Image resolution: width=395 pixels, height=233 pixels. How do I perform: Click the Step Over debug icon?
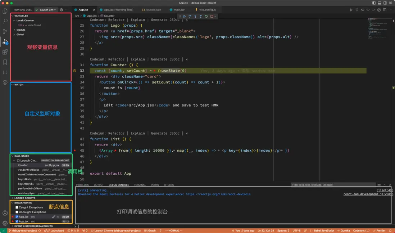[190, 17]
